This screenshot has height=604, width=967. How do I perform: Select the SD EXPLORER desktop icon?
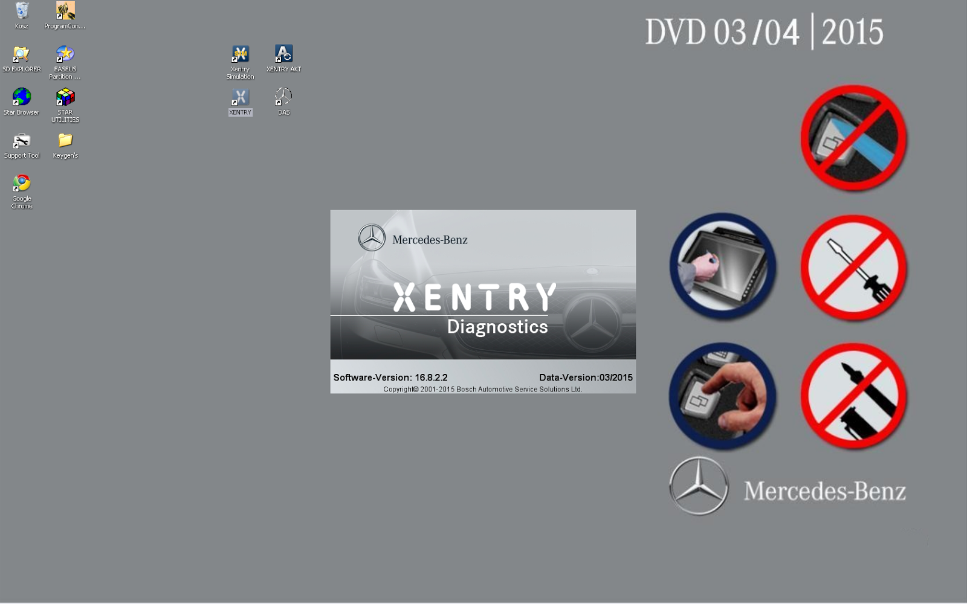22,59
